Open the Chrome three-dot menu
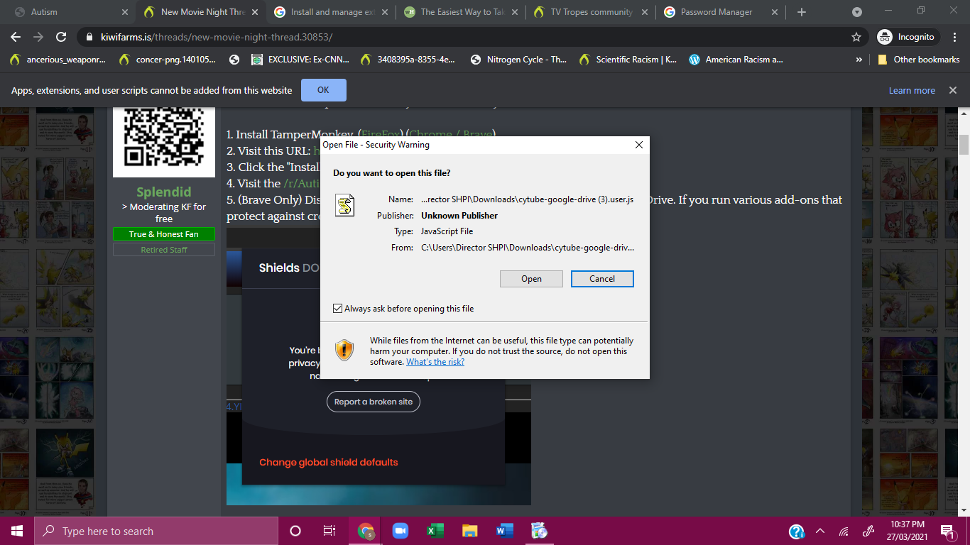This screenshot has height=545, width=970. pyautogui.click(x=954, y=37)
